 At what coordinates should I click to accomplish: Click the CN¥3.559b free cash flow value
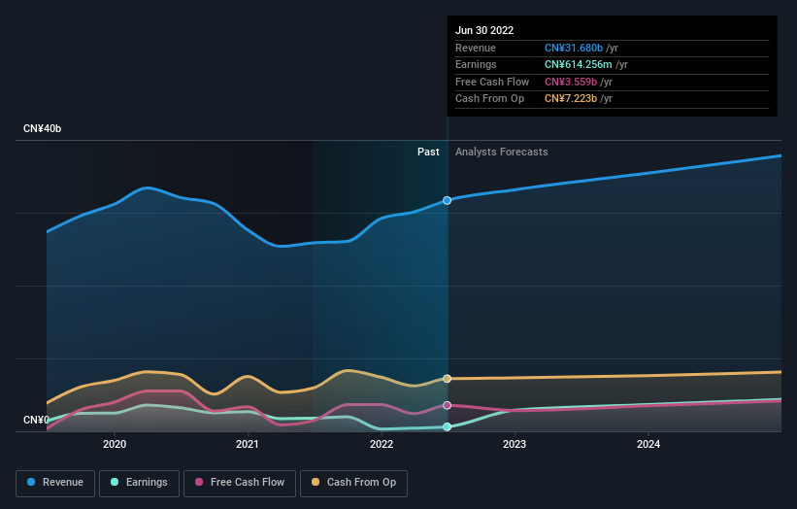click(x=570, y=82)
